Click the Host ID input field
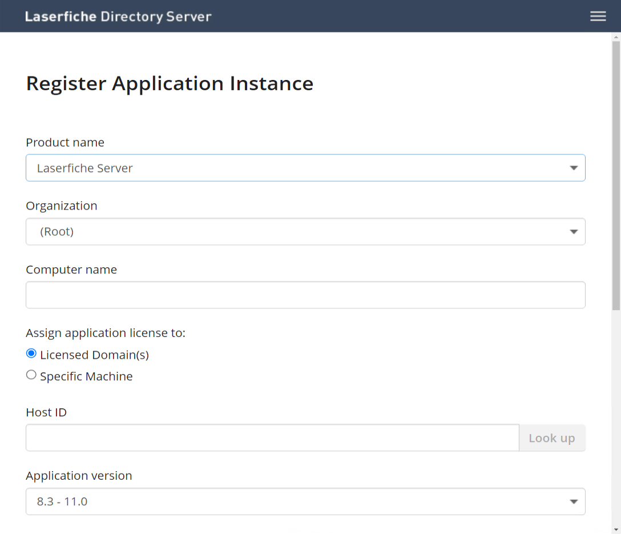Image resolution: width=621 pixels, height=534 pixels. click(x=272, y=437)
